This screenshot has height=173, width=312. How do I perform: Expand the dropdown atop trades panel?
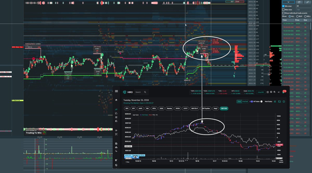pos(288,2)
